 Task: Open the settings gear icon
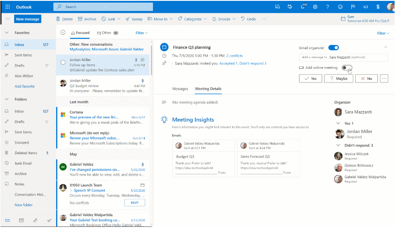click(x=315, y=7)
